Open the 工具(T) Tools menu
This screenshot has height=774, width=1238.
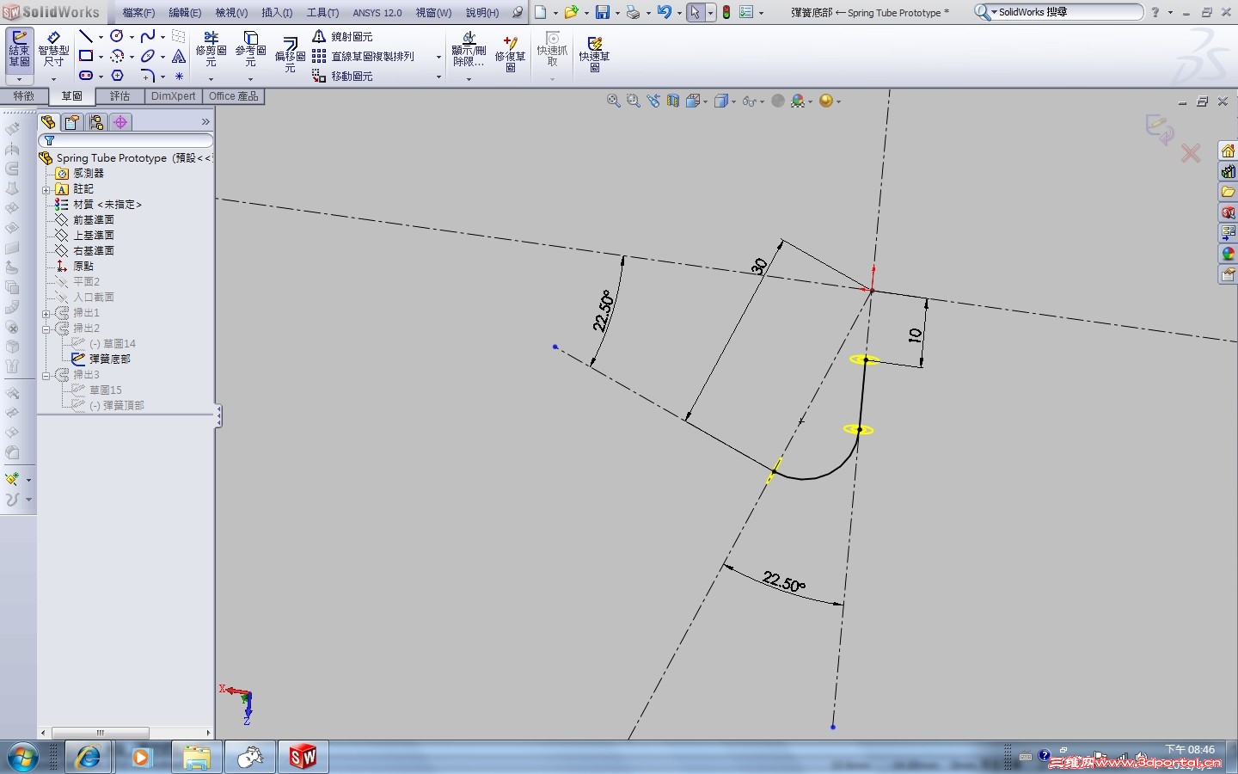[x=322, y=13]
